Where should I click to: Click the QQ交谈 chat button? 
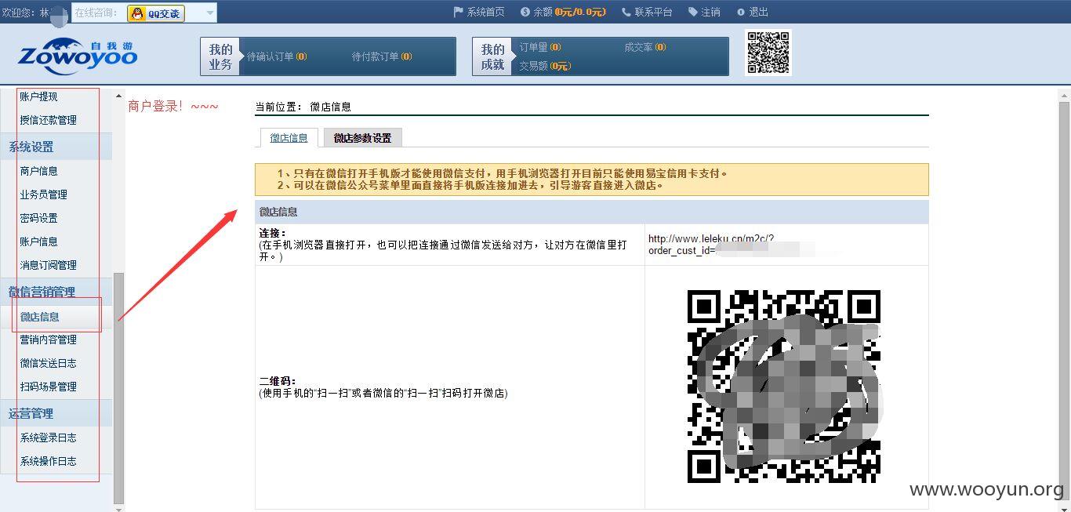156,13
